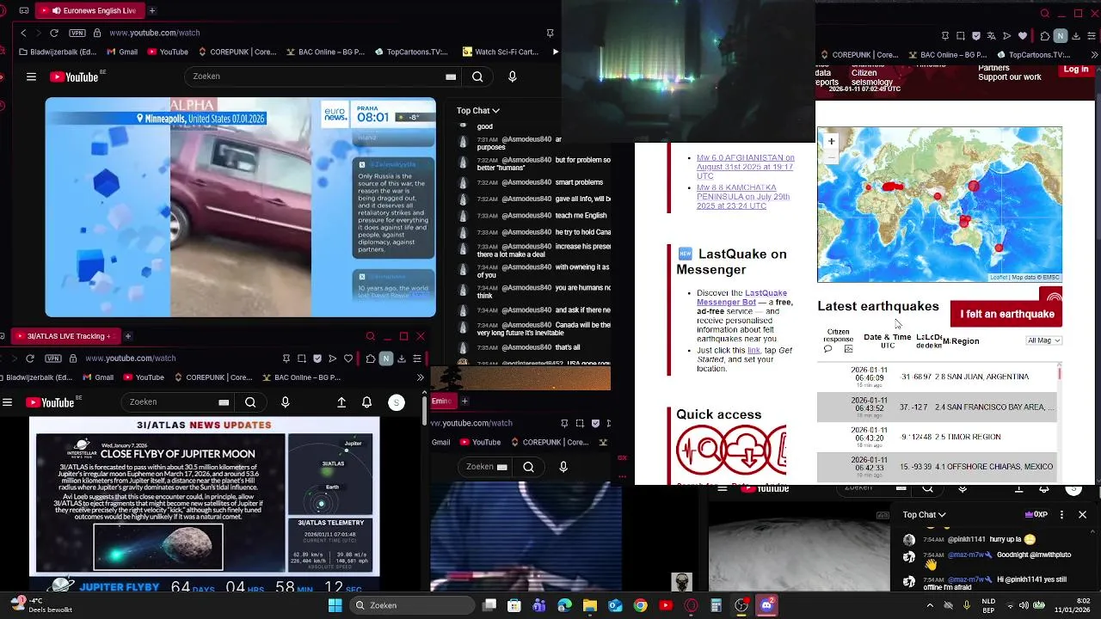Select SAN JUAN, ARGENTINA earthquake row
This screenshot has width=1101, height=619.
[x=937, y=377]
